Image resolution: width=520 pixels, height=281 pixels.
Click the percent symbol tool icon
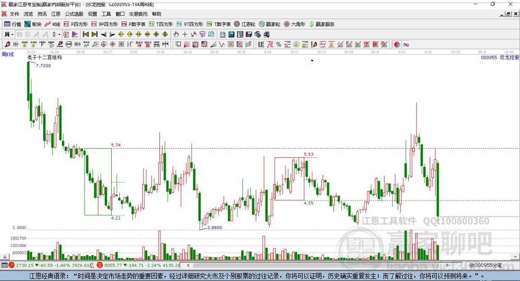(x=279, y=45)
